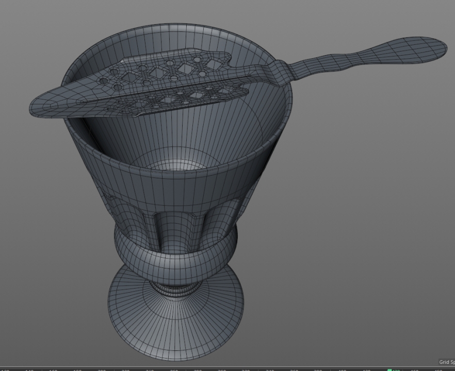Click the right side of the glass rim
455x371 pixels.
pyautogui.click(x=287, y=103)
